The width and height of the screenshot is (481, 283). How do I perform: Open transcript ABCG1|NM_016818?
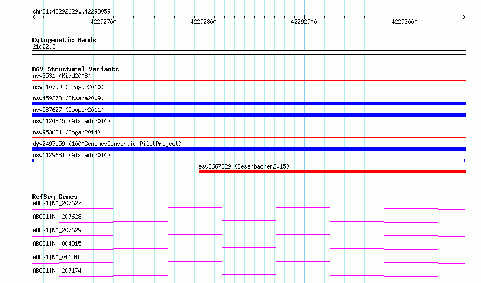click(x=57, y=257)
